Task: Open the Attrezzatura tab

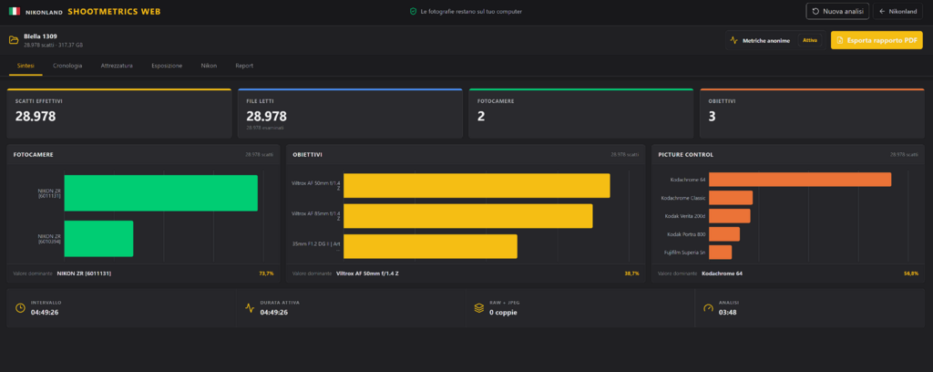Action: 117,66
